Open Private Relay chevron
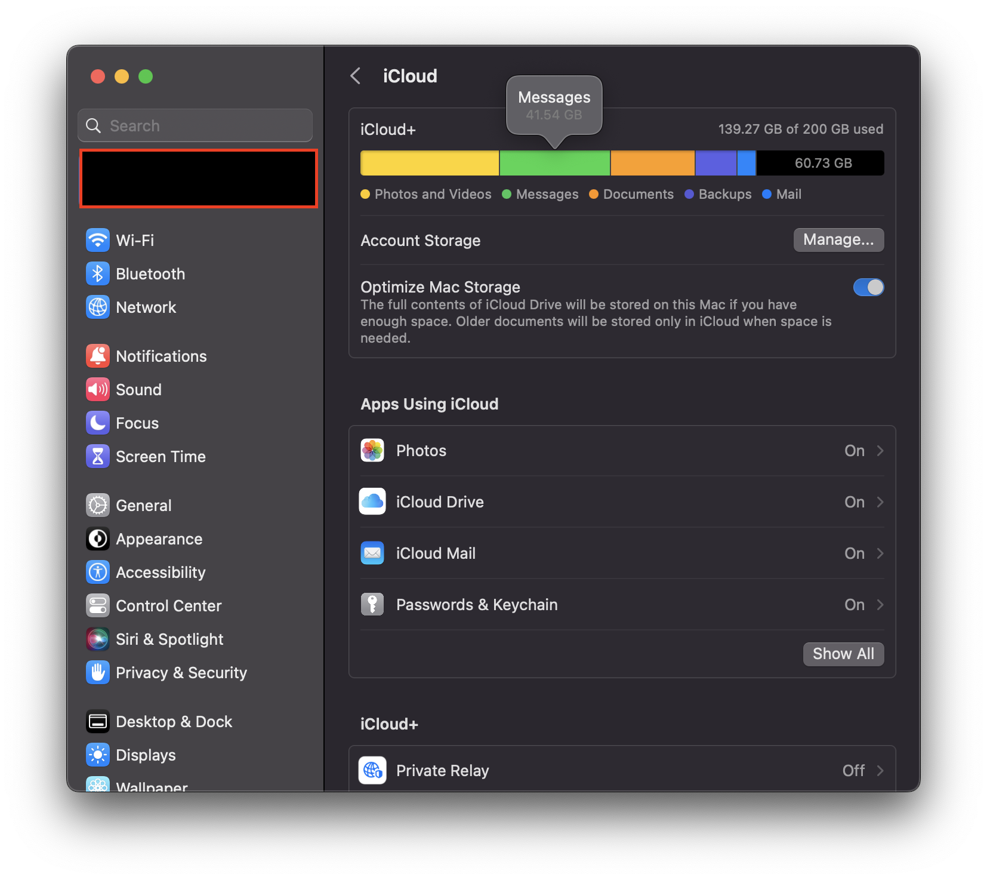The height and width of the screenshot is (880, 987). tap(880, 771)
